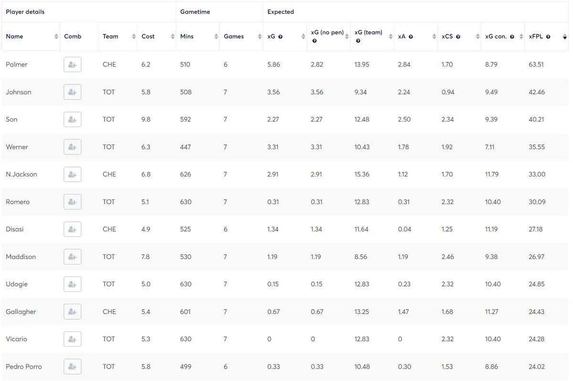Add Johnson to player comparison
Screen dimensions: 573x381
tap(72, 92)
